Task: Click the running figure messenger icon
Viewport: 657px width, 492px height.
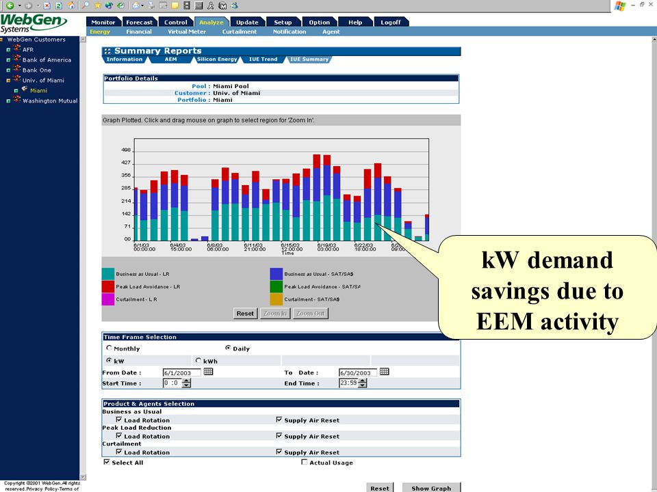Action: pyautogui.click(x=211, y=5)
